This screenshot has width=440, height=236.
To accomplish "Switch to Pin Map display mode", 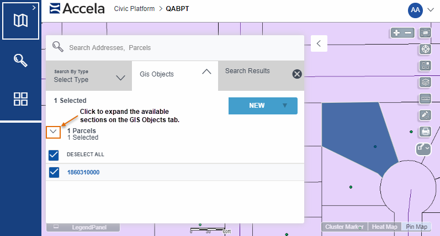I will click(416, 227).
